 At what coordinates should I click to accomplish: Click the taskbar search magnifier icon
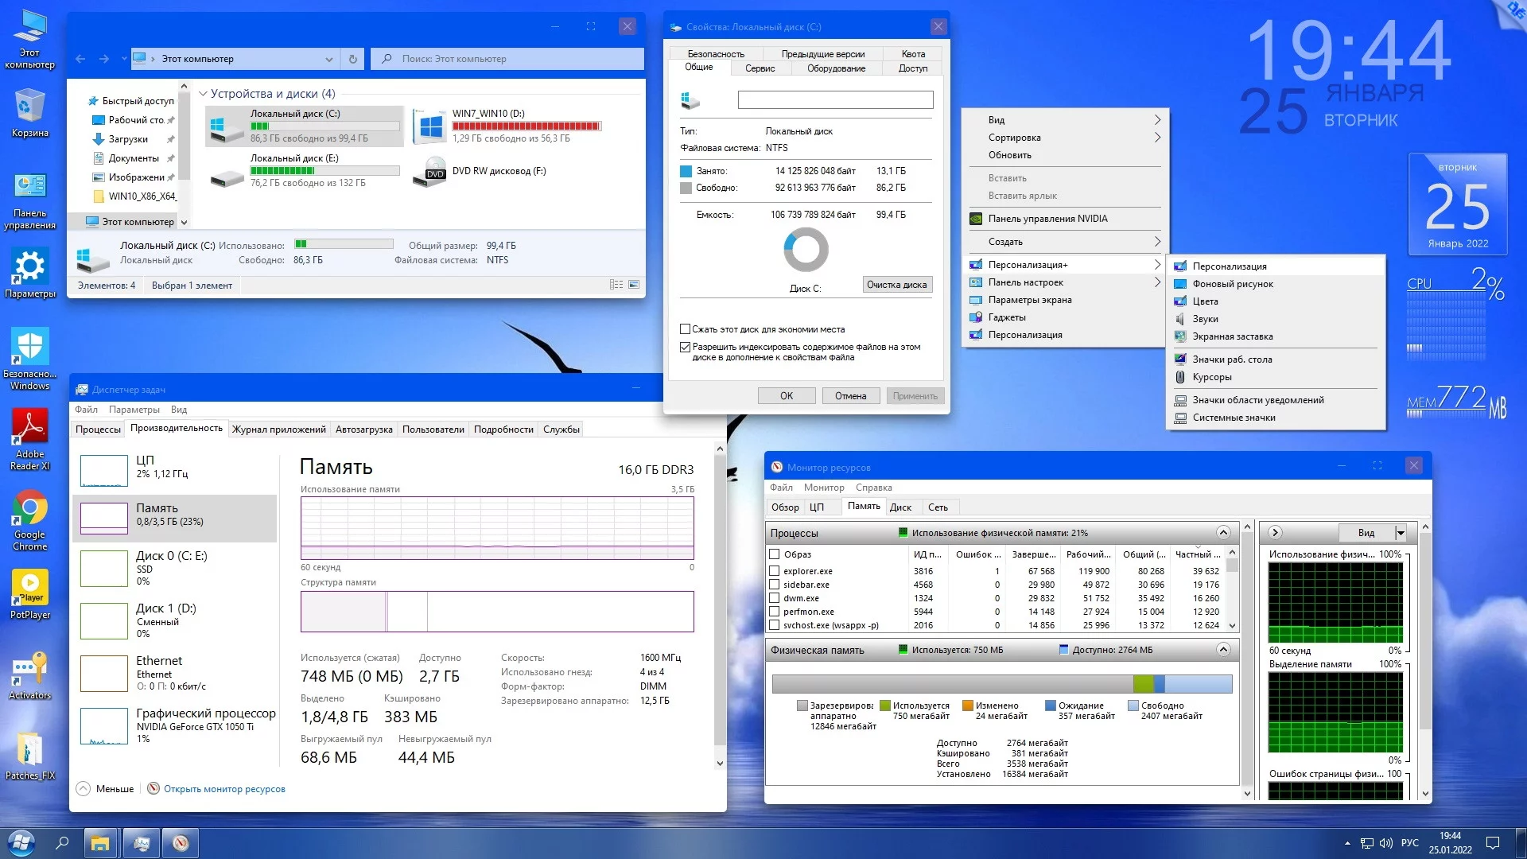coord(62,842)
